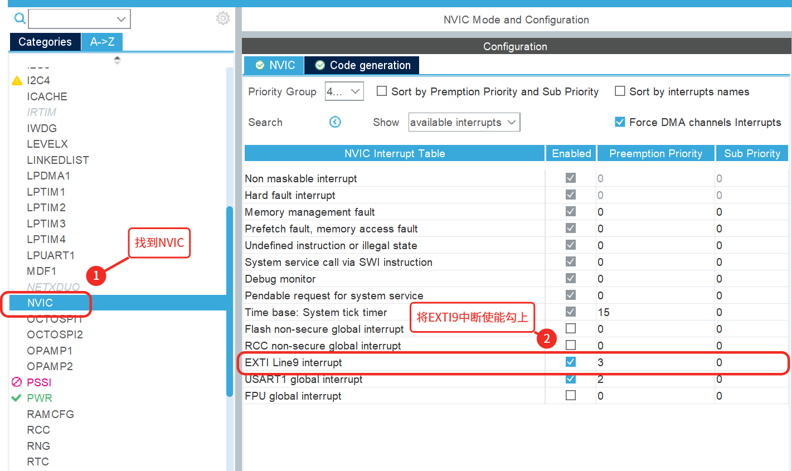Image resolution: width=792 pixels, height=471 pixels.
Task: Enable Flash non-secure global interrupt checkbox
Action: 571,328
